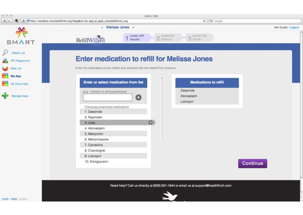Click the API Playground blocks icon
Viewport: 303px width, 215px height.
pos(5,61)
